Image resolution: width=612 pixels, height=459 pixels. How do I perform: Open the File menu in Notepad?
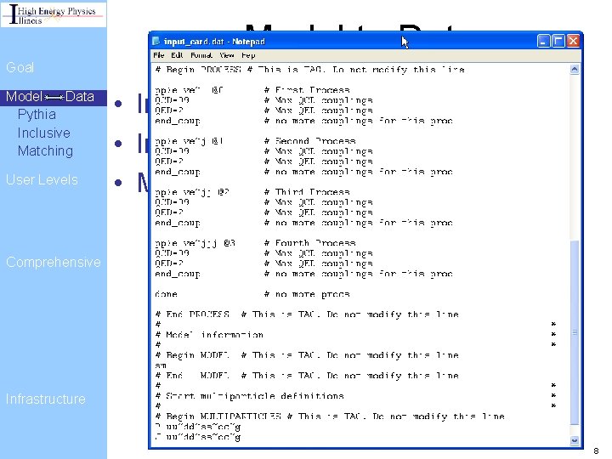[x=158, y=55]
